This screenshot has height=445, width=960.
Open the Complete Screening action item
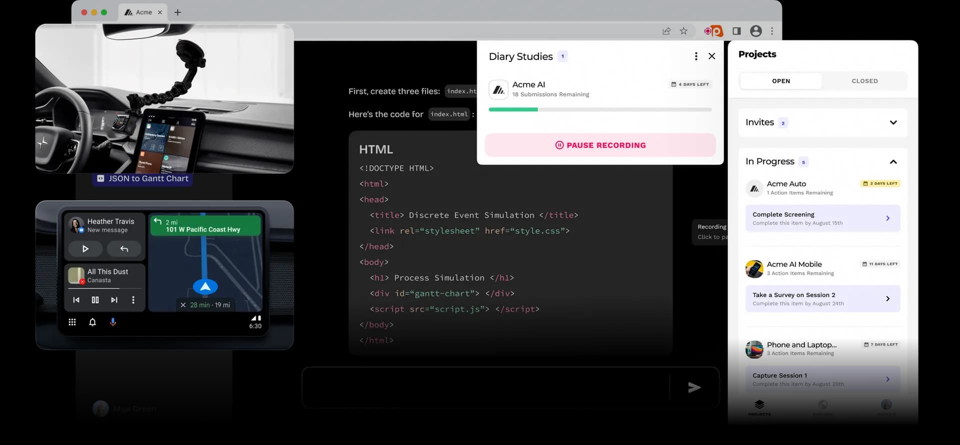tap(822, 218)
